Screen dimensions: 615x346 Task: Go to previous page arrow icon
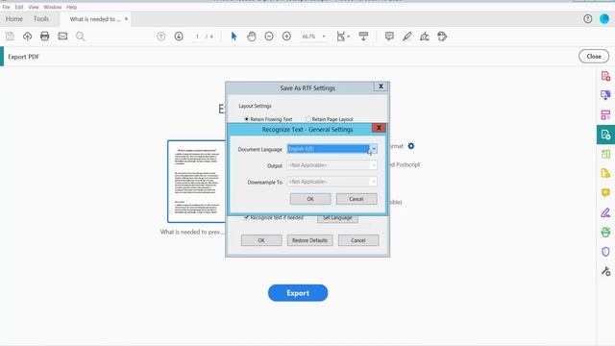[160, 37]
